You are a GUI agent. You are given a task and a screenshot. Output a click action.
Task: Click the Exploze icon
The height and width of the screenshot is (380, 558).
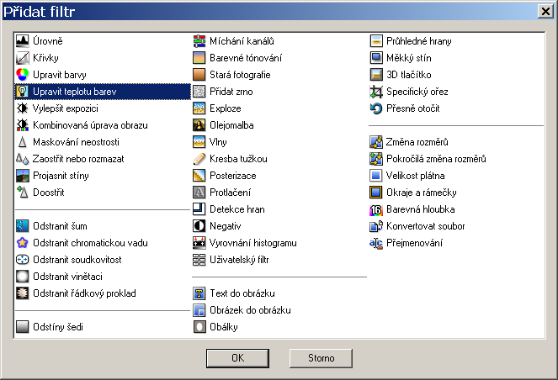pyautogui.click(x=199, y=108)
